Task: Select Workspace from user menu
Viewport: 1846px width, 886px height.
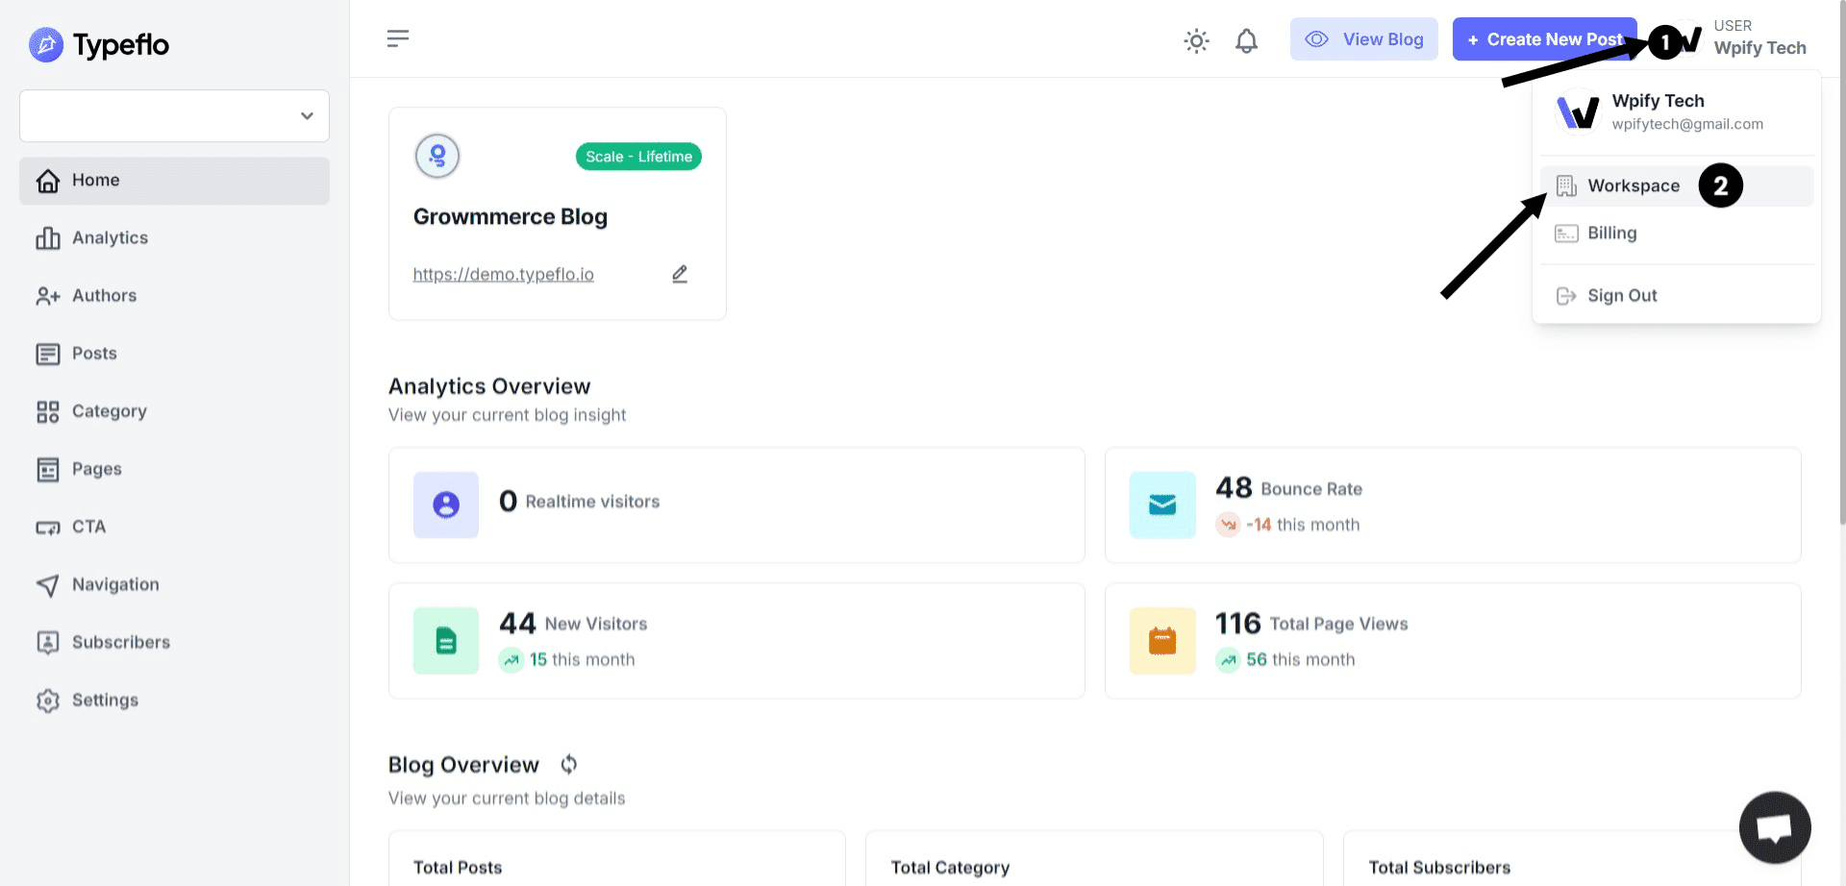Action: click(x=1633, y=185)
